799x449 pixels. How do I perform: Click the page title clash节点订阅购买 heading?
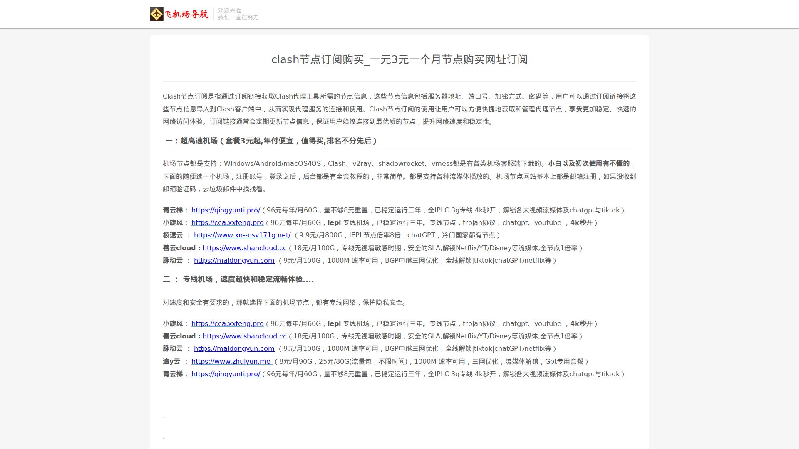pos(399,60)
